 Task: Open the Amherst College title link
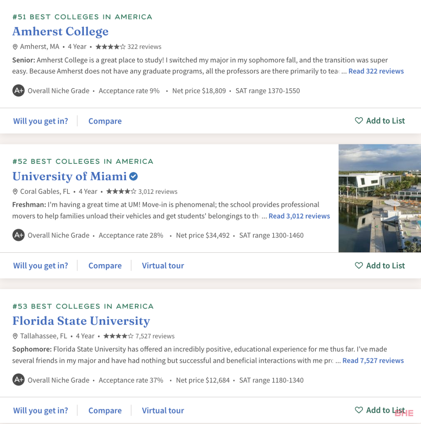point(60,32)
